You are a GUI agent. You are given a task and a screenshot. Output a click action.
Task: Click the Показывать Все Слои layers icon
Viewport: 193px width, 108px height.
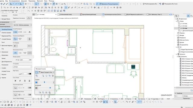pyautogui.click(x=163, y=4)
